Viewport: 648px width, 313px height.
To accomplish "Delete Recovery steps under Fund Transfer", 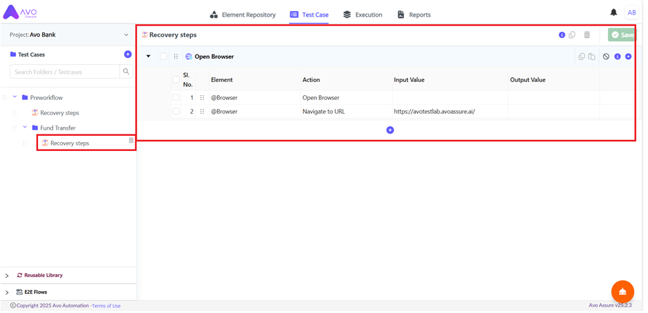I will pyautogui.click(x=131, y=141).
